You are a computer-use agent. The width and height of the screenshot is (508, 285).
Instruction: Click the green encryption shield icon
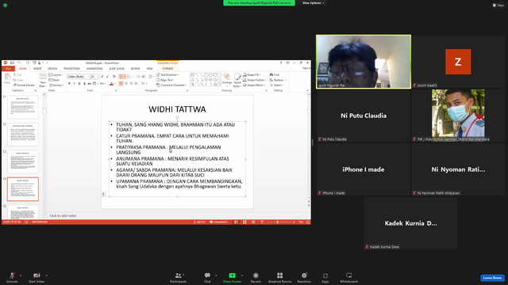coord(6,6)
